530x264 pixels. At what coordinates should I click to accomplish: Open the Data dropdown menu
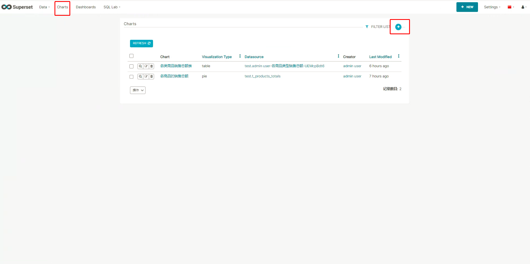click(44, 7)
